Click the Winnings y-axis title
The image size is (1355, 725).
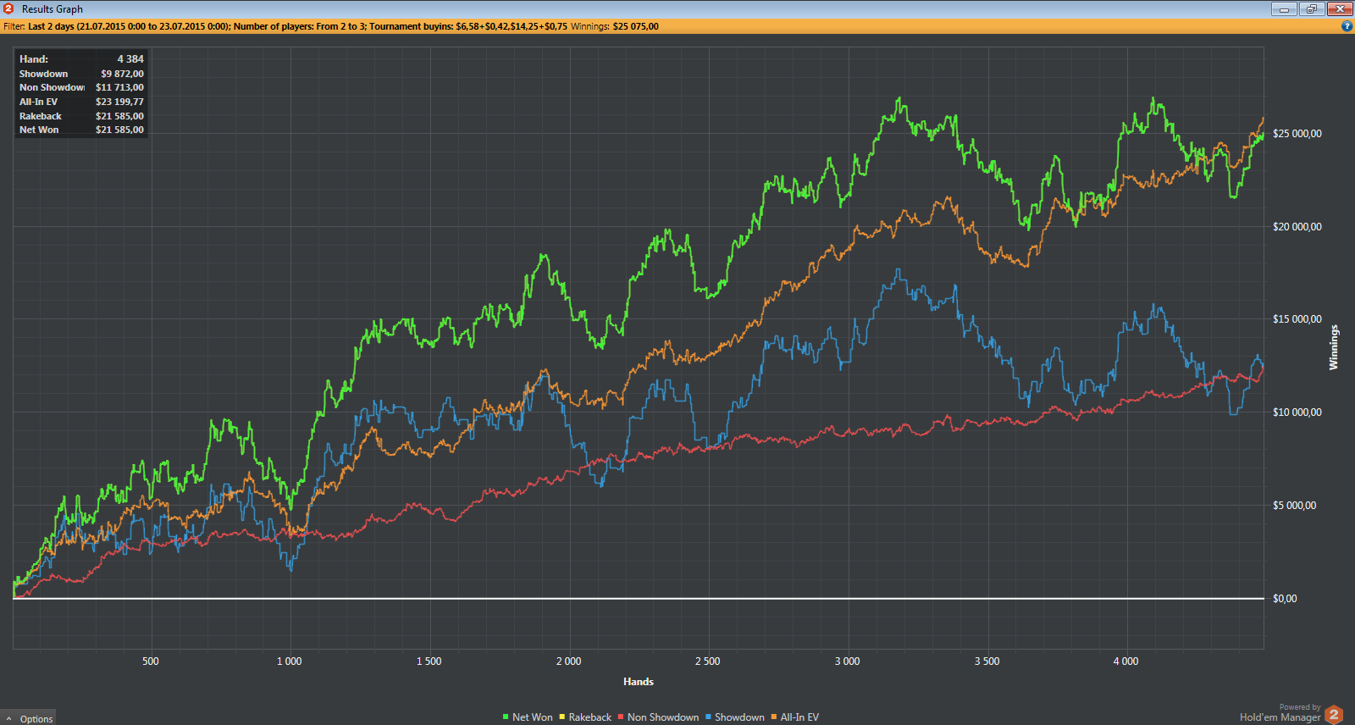click(1334, 347)
